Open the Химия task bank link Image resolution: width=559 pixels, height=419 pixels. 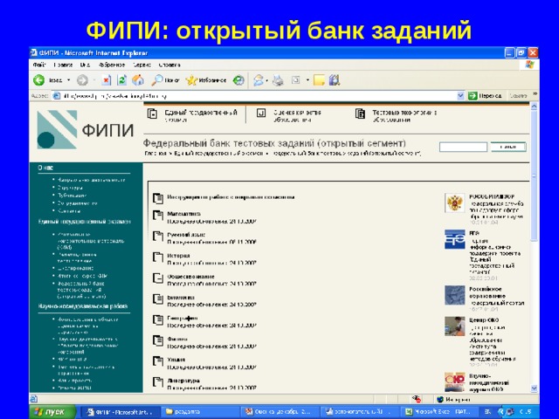[176, 360]
